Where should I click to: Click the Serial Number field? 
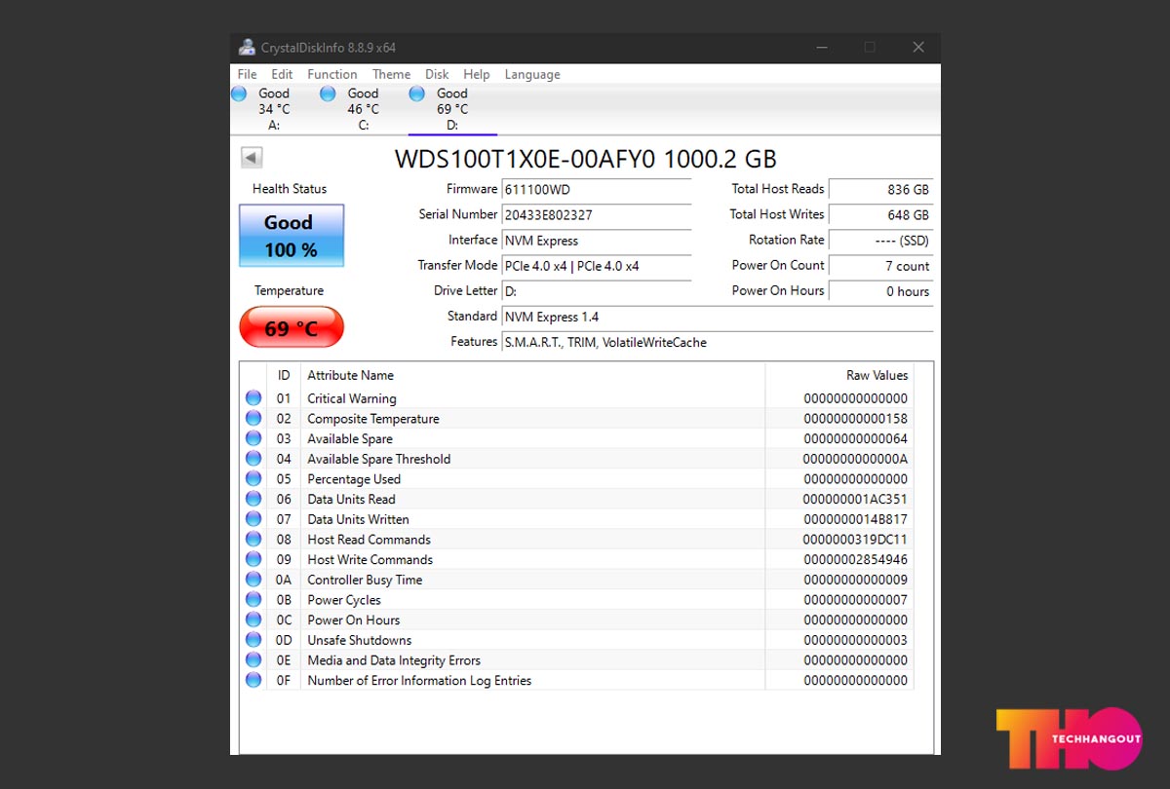[x=596, y=214]
